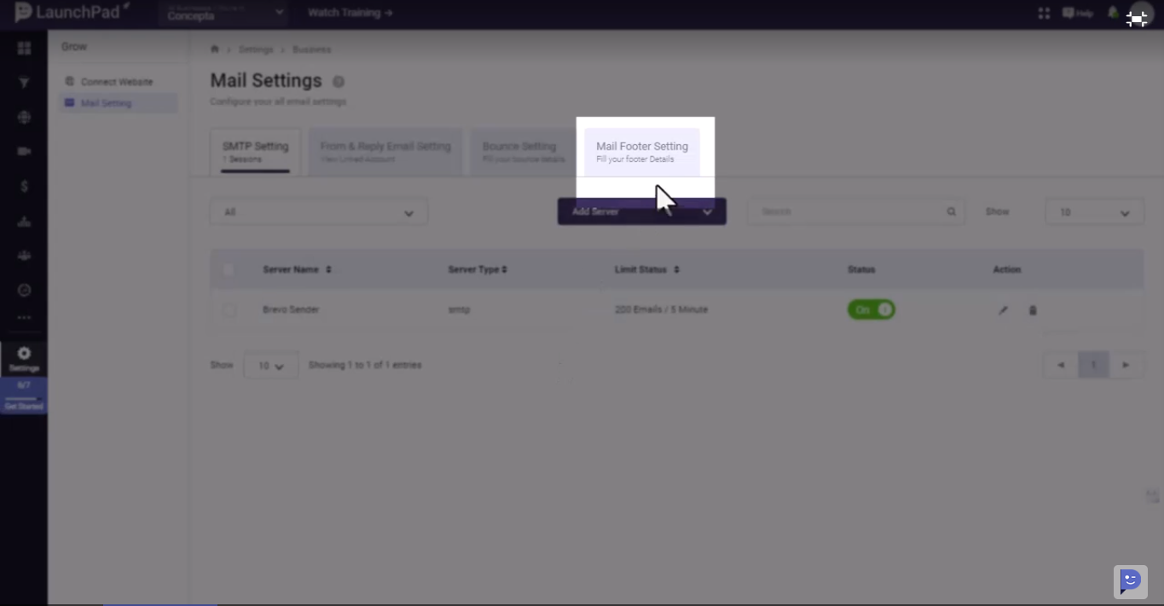1164x606 pixels.
Task: Open the notification bell
Action: (x=1112, y=13)
